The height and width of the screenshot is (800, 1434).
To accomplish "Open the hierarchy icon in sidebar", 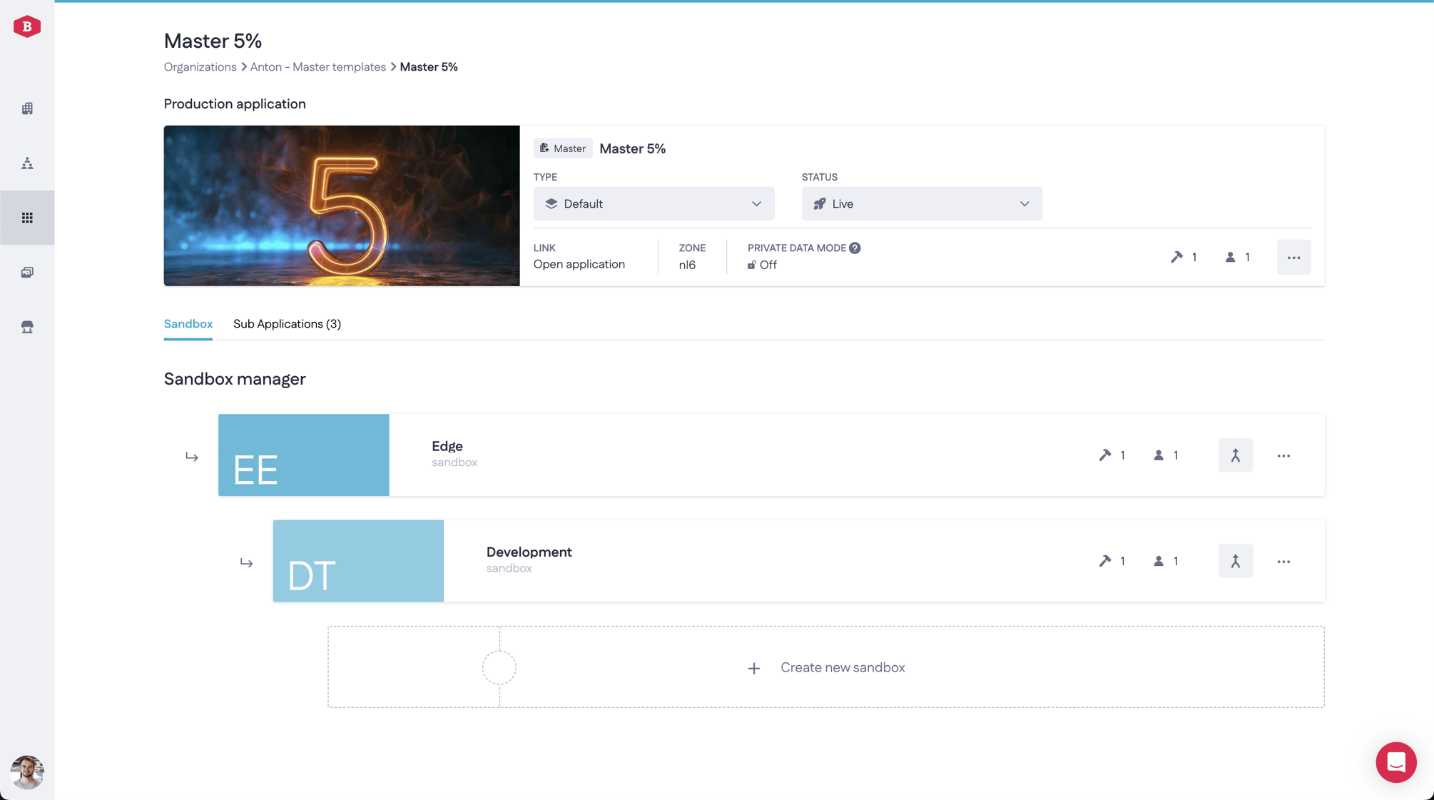I will click(x=27, y=163).
